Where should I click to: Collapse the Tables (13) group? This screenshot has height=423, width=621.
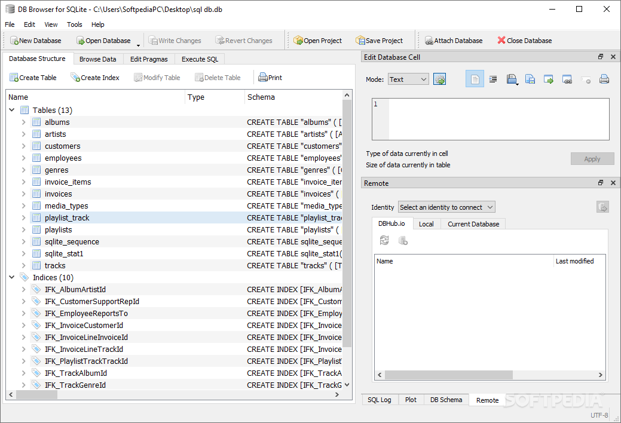[x=11, y=110]
